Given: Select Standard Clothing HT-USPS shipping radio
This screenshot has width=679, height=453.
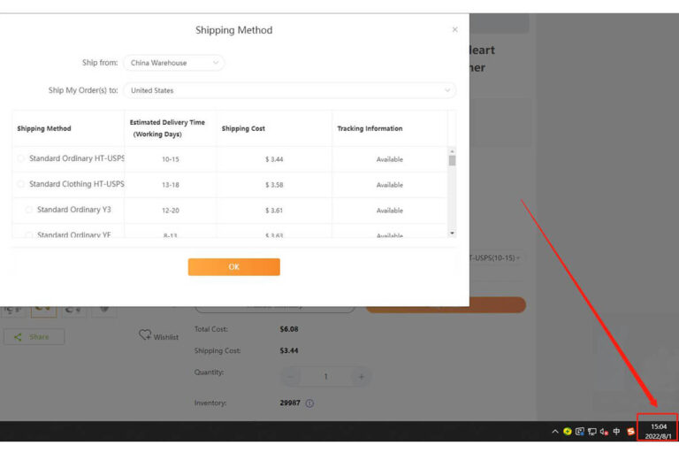Looking at the screenshot, I should click(21, 185).
